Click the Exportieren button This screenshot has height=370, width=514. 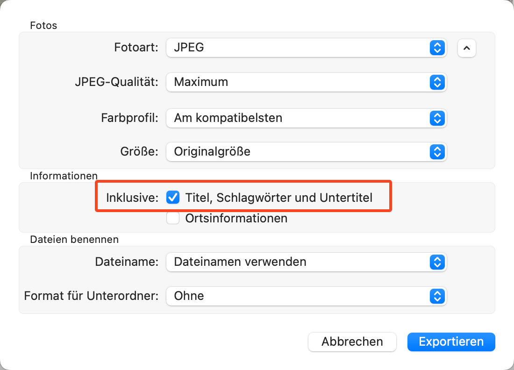pos(451,342)
